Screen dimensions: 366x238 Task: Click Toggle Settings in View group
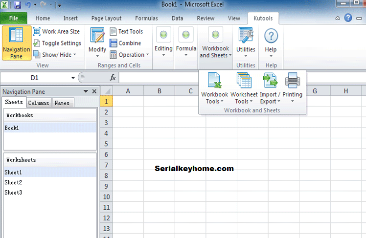tap(57, 43)
